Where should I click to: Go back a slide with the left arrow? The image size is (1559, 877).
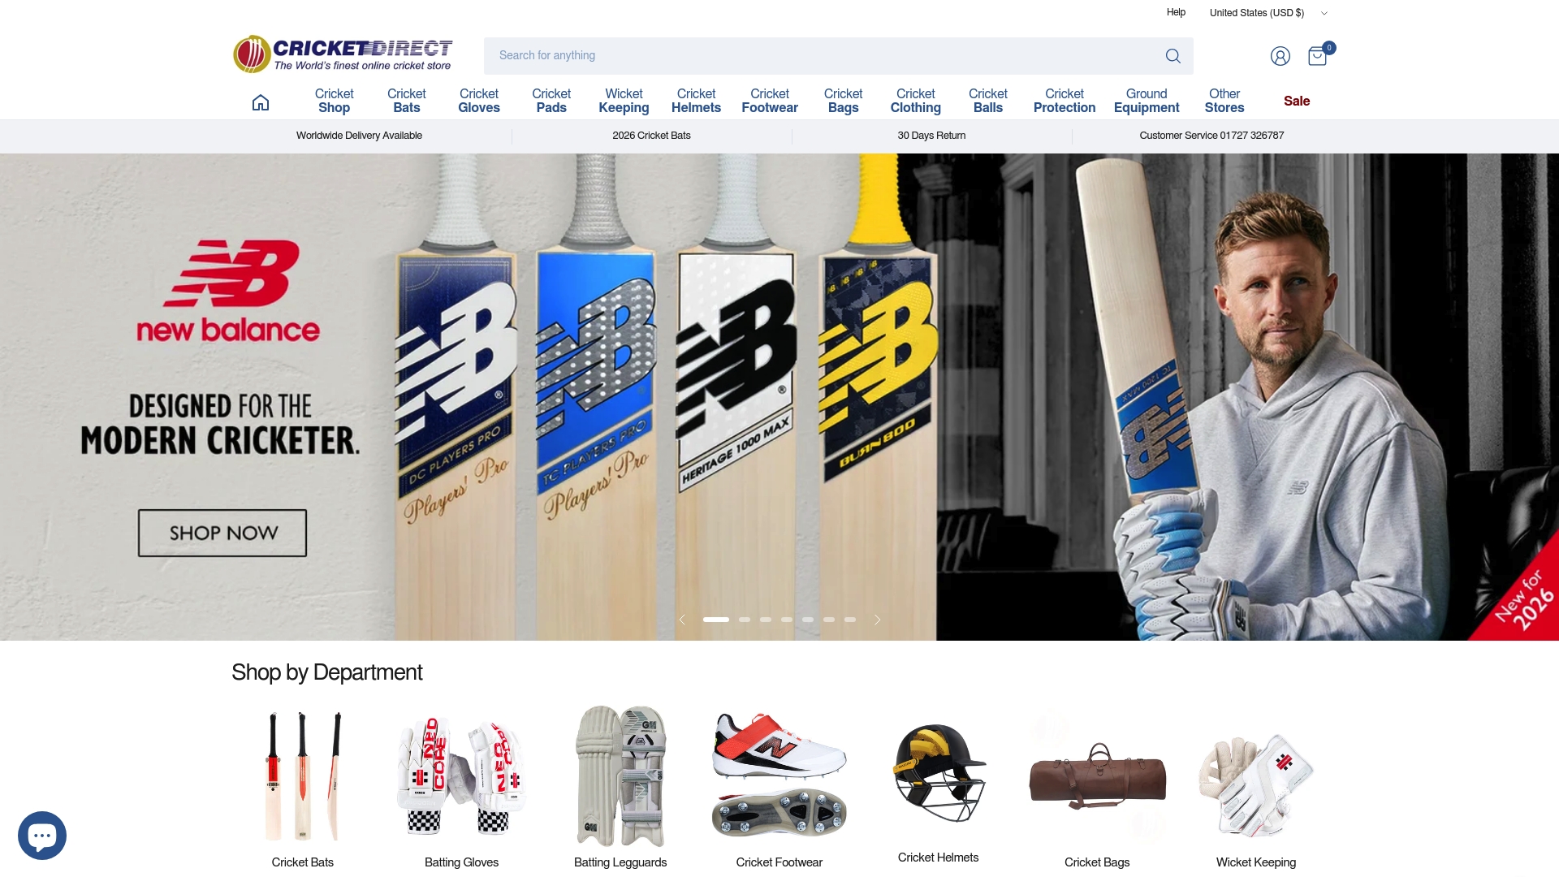[682, 619]
